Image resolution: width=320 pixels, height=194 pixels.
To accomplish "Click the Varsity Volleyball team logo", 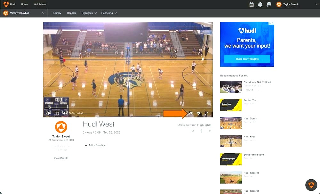I will 6,13.
